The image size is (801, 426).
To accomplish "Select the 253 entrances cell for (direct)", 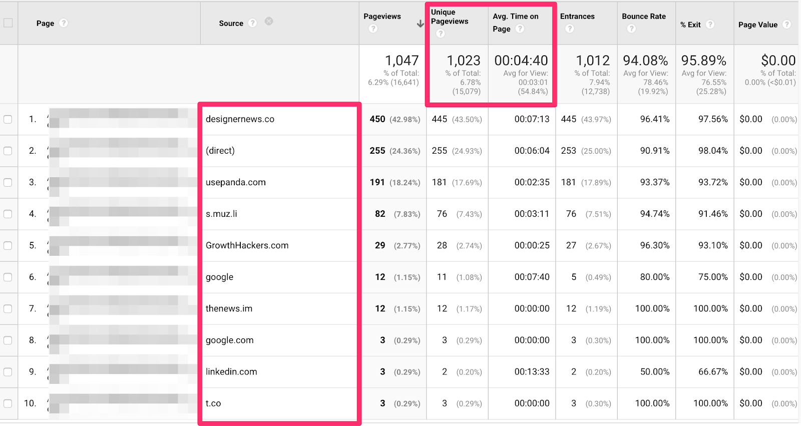I will point(569,151).
